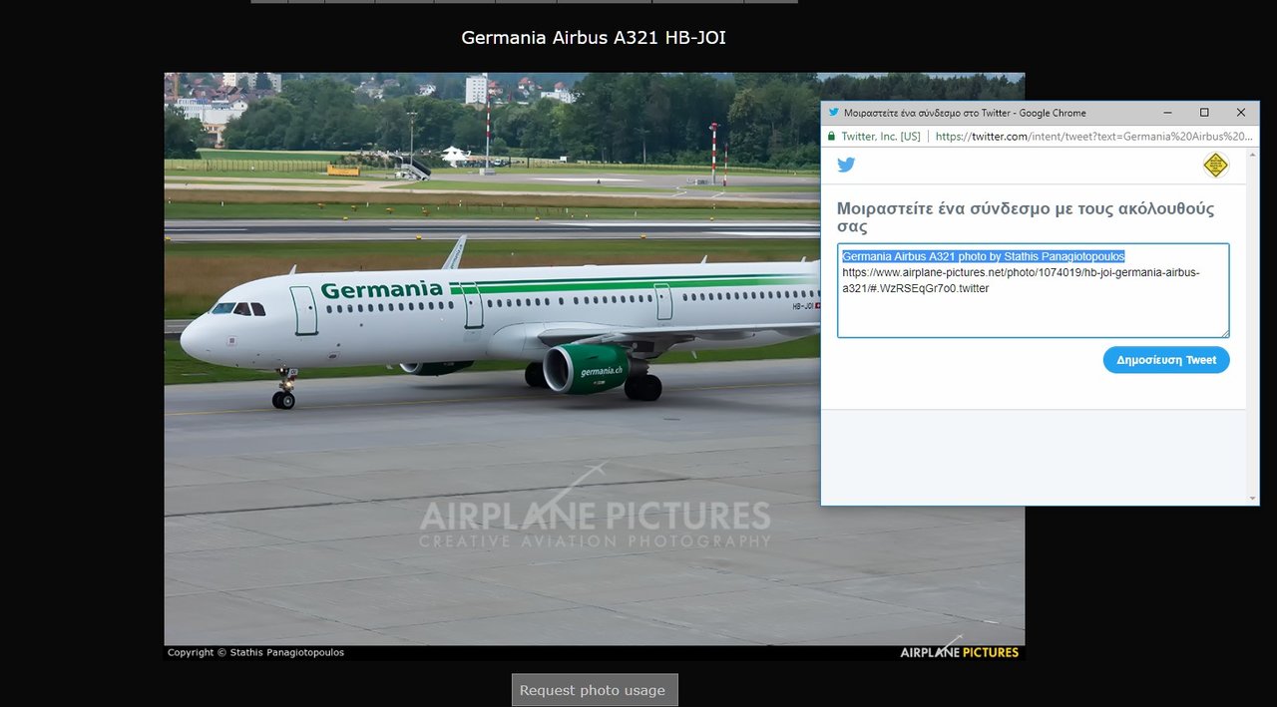
Task: Minimize the Twitter share popup window
Action: click(1167, 113)
